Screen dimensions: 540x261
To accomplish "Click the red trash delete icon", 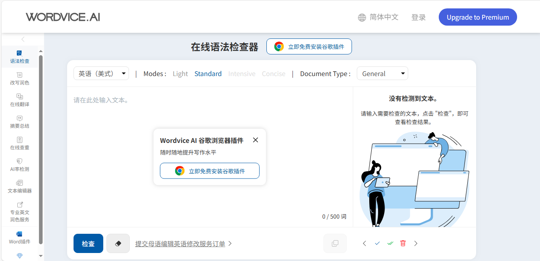I will 403,243.
